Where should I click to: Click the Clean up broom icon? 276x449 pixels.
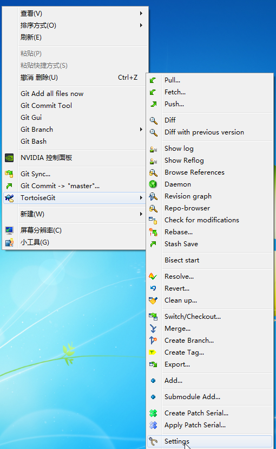(153, 300)
